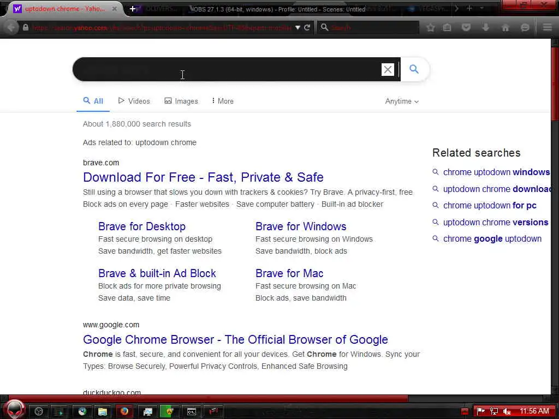Click the vertical page scrollbar thumb
Screen dimensions: 559x419
point(555,83)
